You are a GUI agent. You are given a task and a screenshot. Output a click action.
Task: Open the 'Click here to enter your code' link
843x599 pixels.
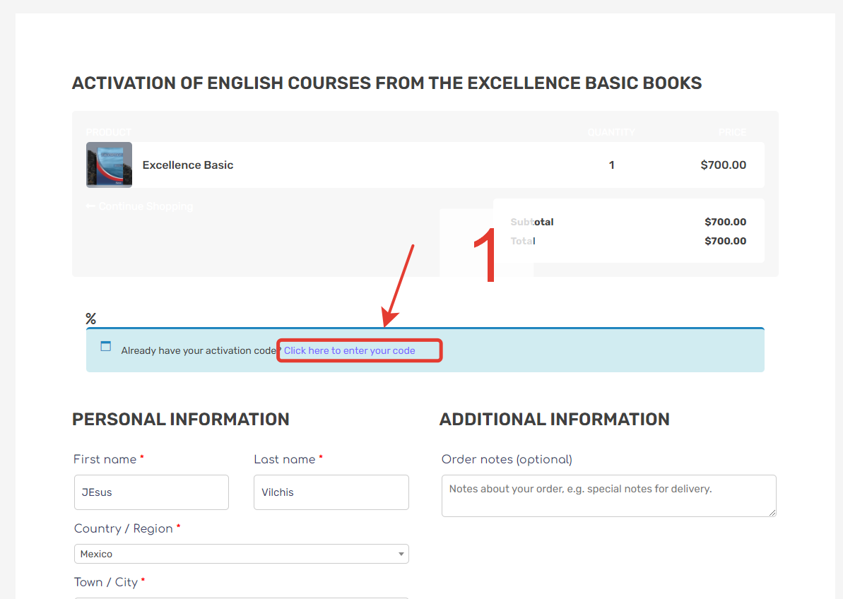coord(349,350)
